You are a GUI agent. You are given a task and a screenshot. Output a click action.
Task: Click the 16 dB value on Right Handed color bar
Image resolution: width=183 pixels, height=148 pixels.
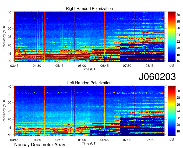178,61
